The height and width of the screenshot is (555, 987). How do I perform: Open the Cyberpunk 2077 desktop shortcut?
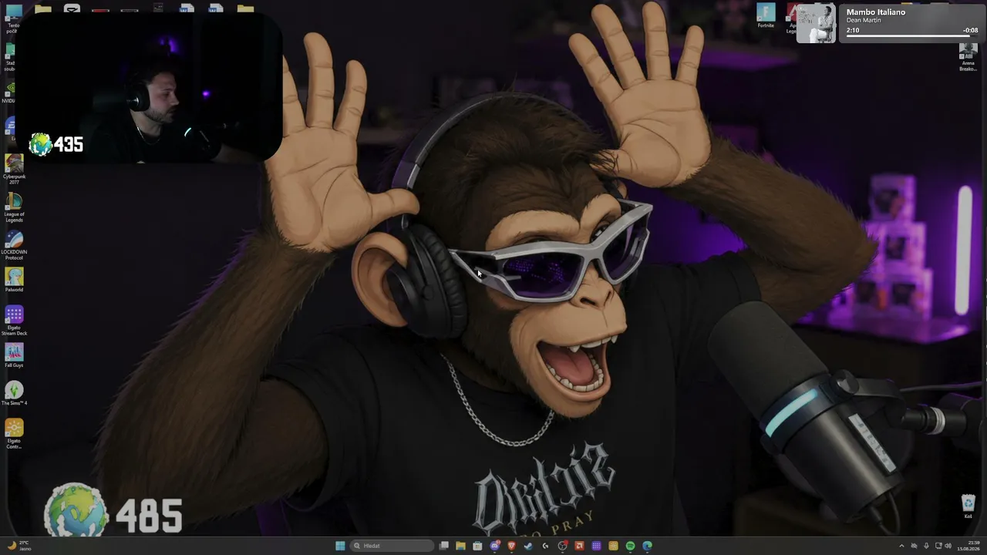tap(14, 169)
